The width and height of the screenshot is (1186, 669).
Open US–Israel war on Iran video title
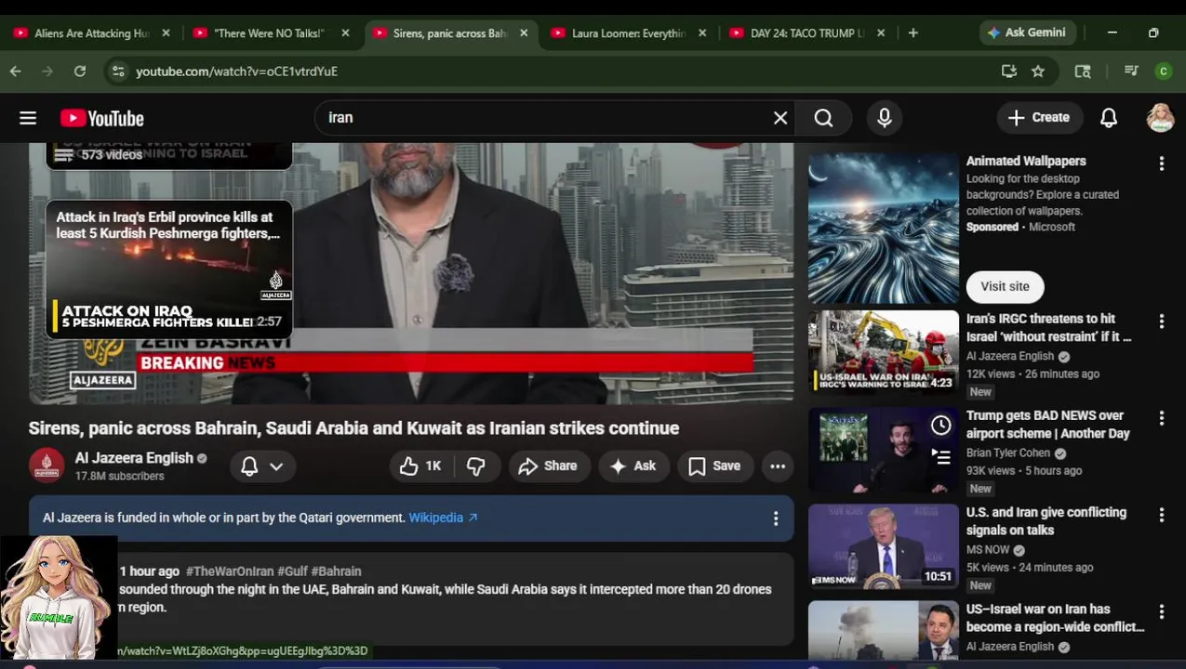click(x=1055, y=618)
